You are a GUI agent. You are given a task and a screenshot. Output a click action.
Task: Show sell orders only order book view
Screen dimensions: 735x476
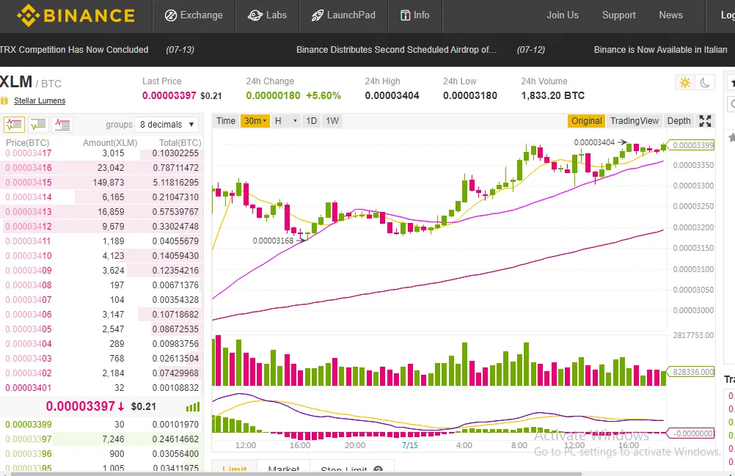[x=62, y=125]
